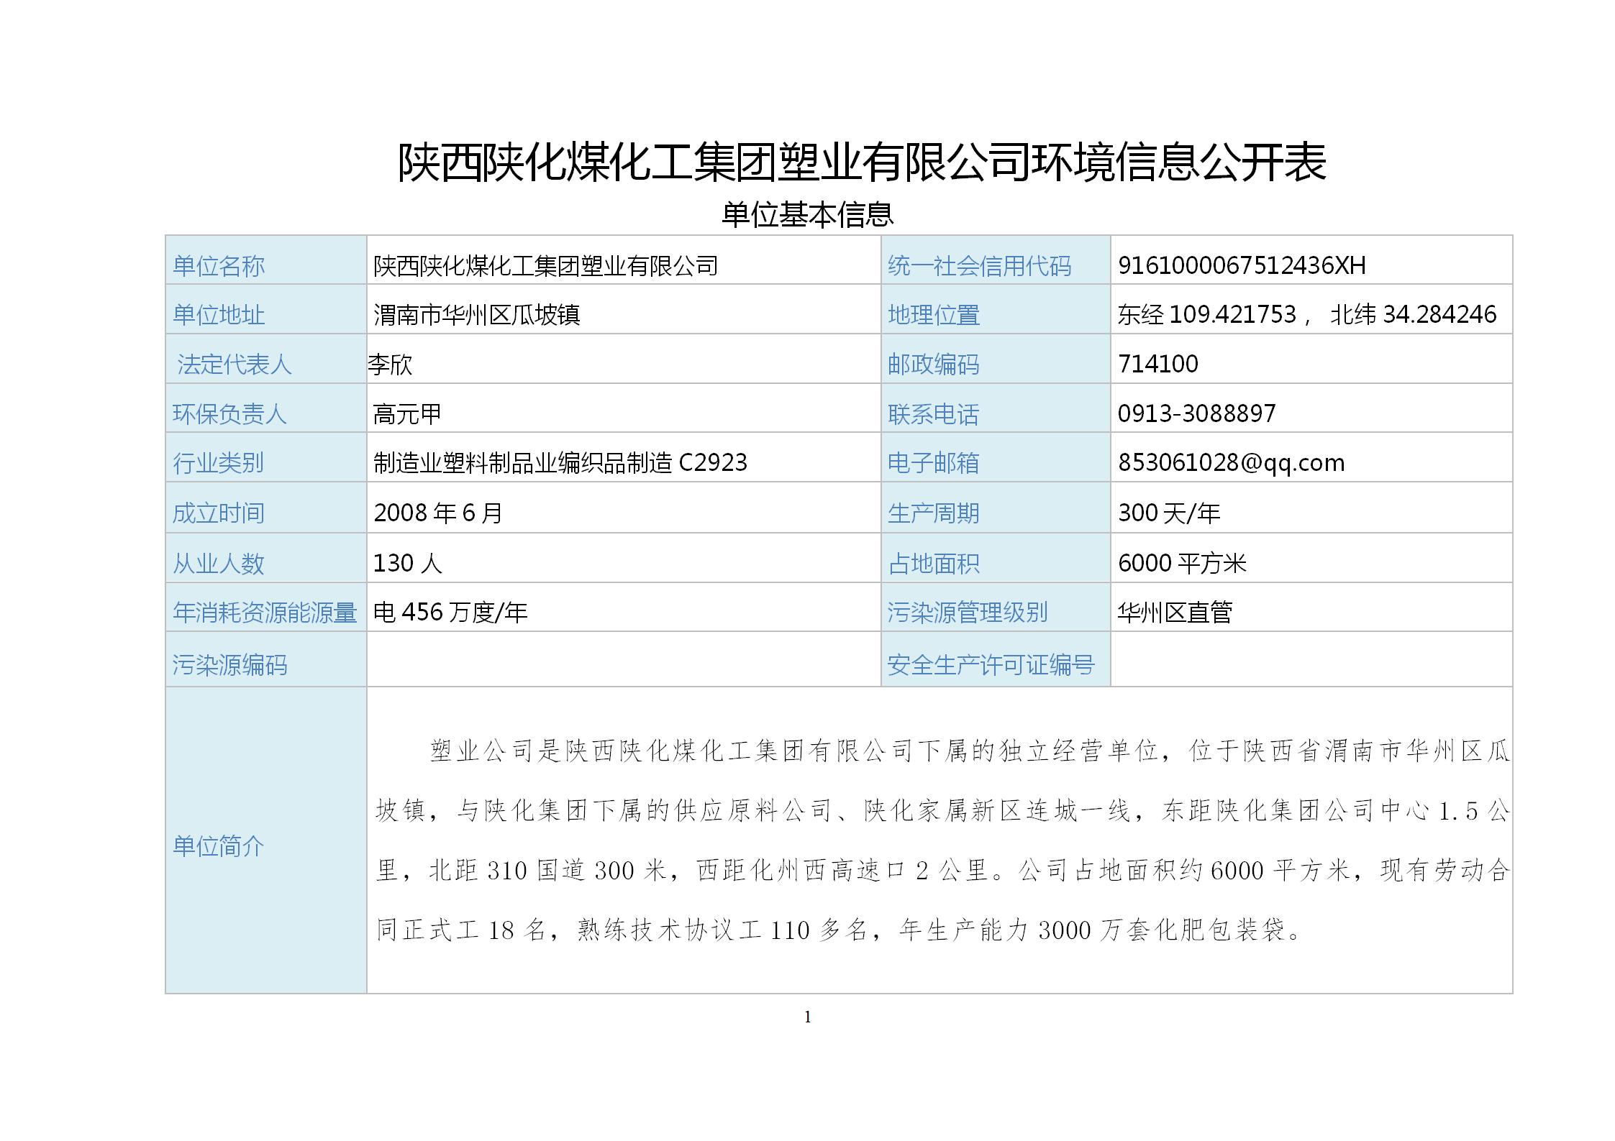The height and width of the screenshot is (1141, 1615).
Task: Click legal representative name 李欣
Action: click(390, 365)
